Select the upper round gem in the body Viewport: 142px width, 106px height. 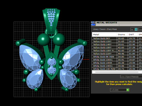coord(51,62)
